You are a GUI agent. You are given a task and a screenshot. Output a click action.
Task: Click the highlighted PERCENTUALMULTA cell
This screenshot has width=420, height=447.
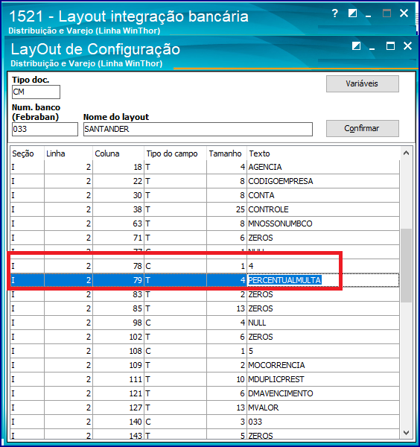tap(323, 280)
